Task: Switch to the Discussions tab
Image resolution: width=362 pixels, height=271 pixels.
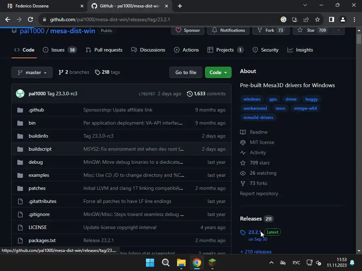Action: click(148, 50)
